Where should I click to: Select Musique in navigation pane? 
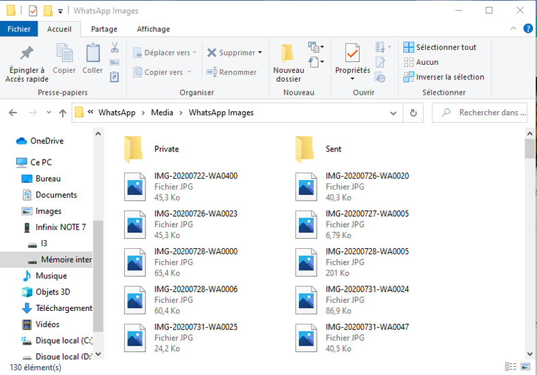coord(44,275)
